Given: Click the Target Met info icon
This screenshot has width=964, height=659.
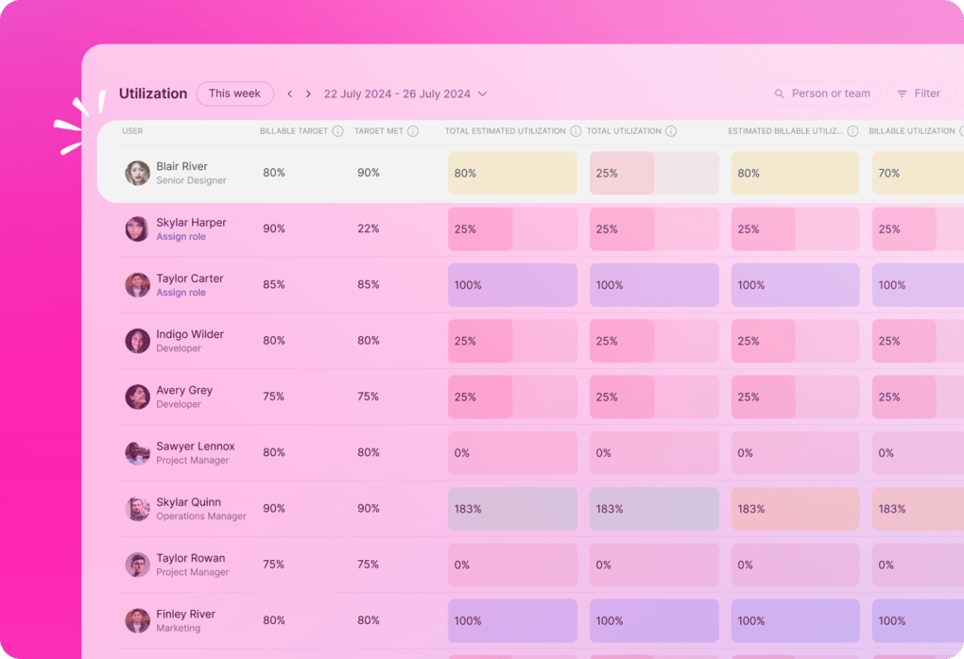Looking at the screenshot, I should coord(413,131).
